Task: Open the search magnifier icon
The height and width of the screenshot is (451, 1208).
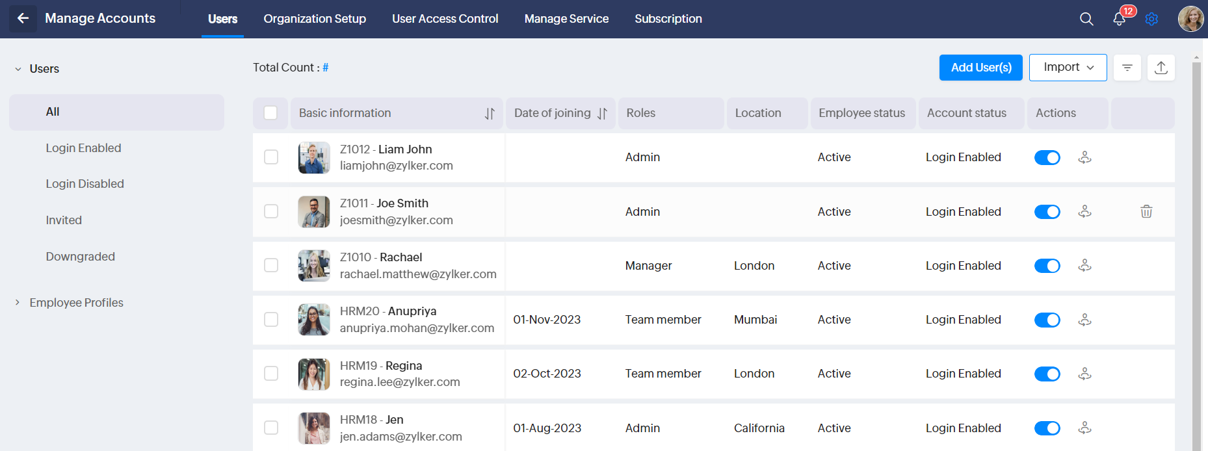Action: (1086, 19)
